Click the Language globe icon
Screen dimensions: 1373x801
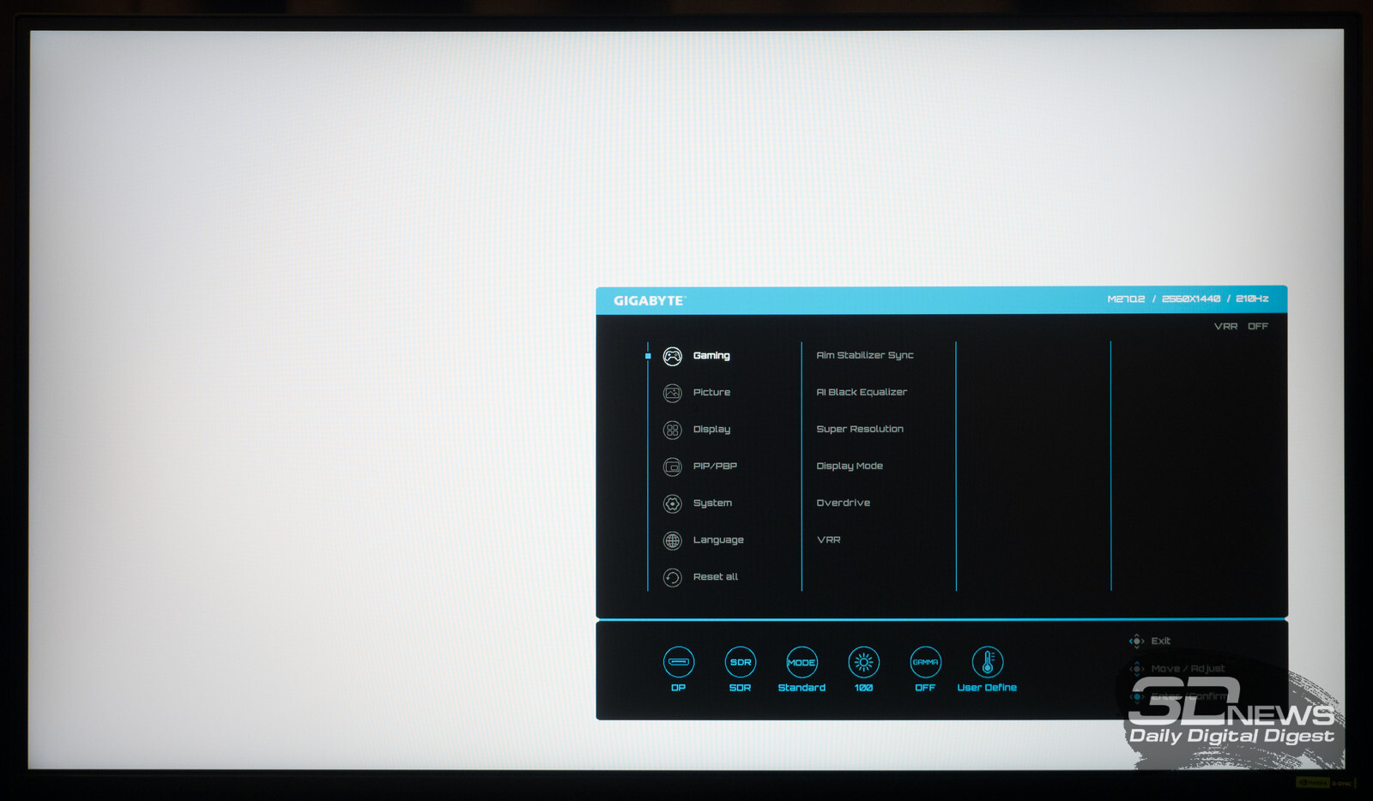[x=673, y=540]
